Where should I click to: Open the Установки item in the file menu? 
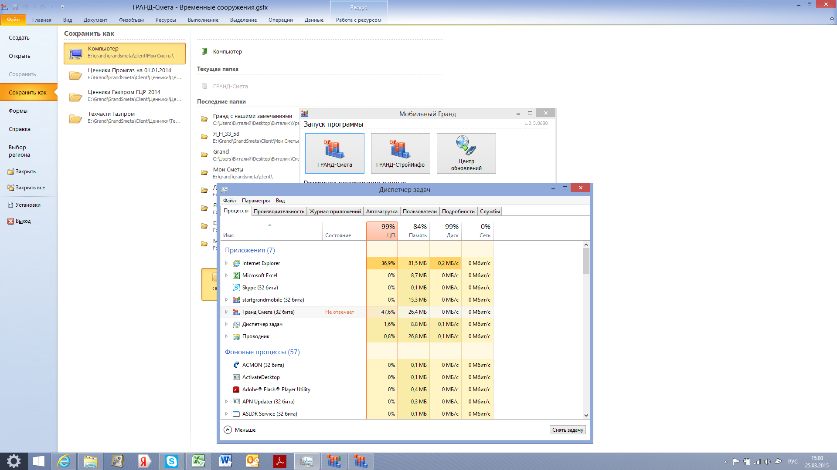click(28, 205)
